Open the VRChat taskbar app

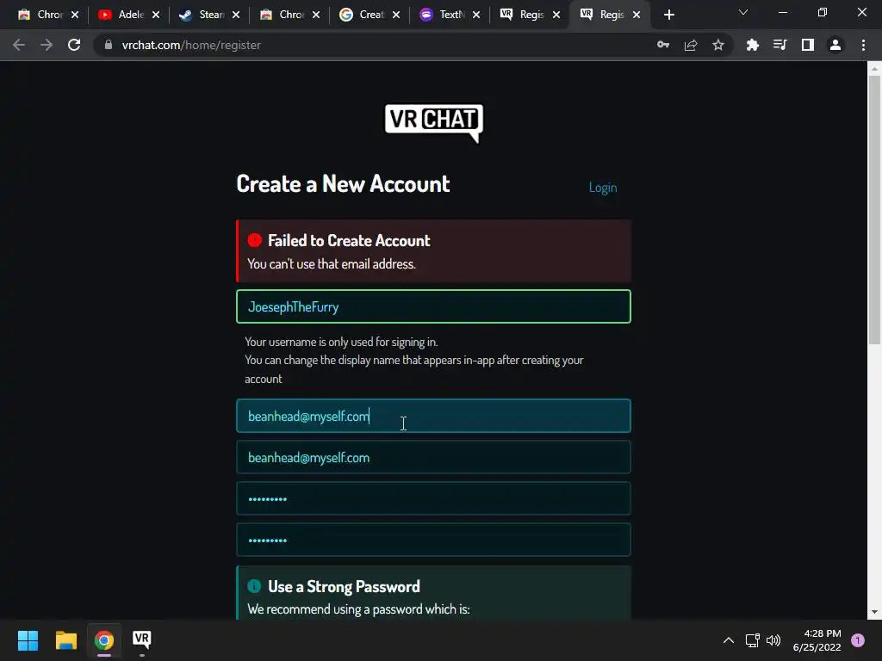(142, 640)
